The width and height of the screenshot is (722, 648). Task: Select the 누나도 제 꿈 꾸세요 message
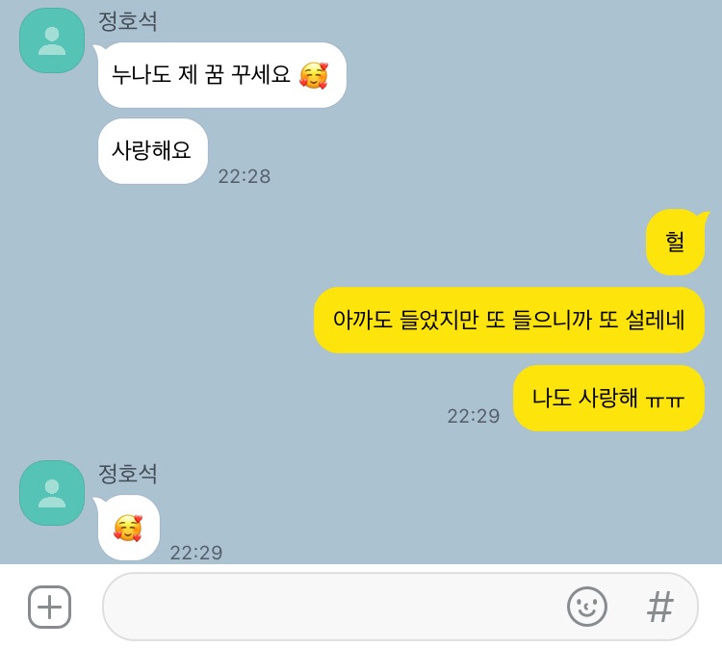pyautogui.click(x=222, y=75)
